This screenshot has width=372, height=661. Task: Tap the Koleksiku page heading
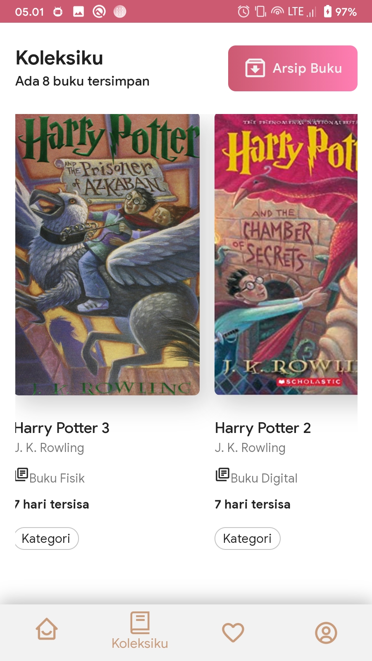60,58
